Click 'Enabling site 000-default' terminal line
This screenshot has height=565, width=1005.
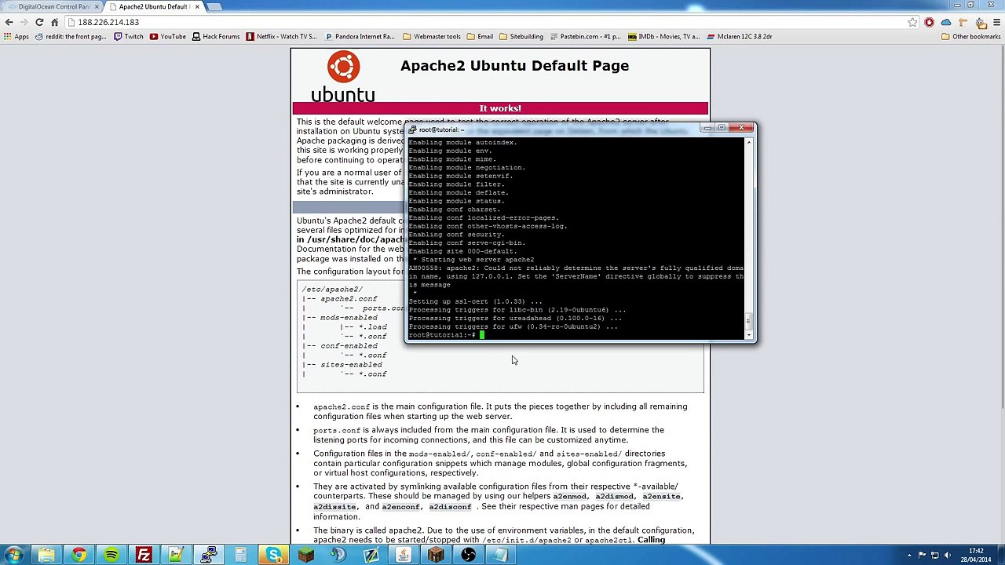point(462,251)
